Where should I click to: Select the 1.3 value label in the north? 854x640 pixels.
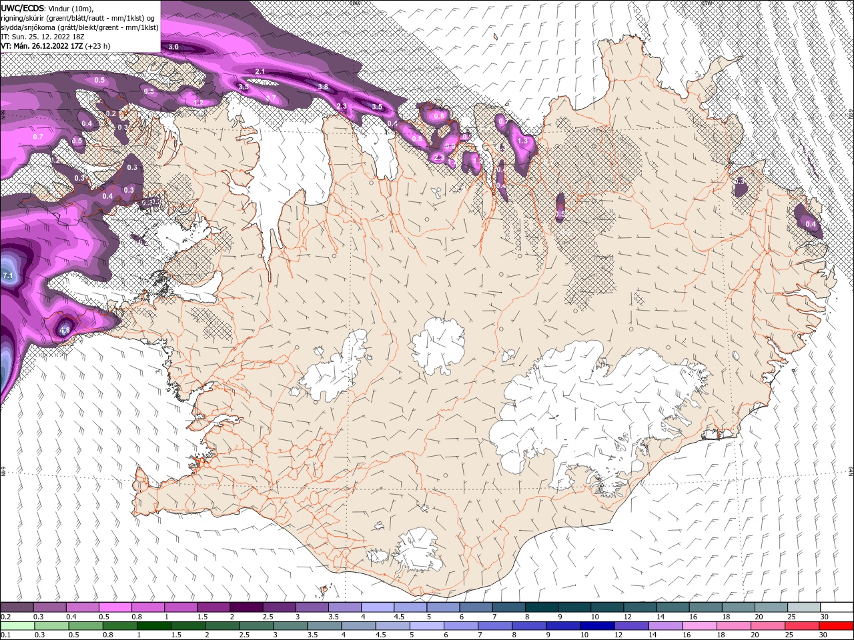pos(523,141)
